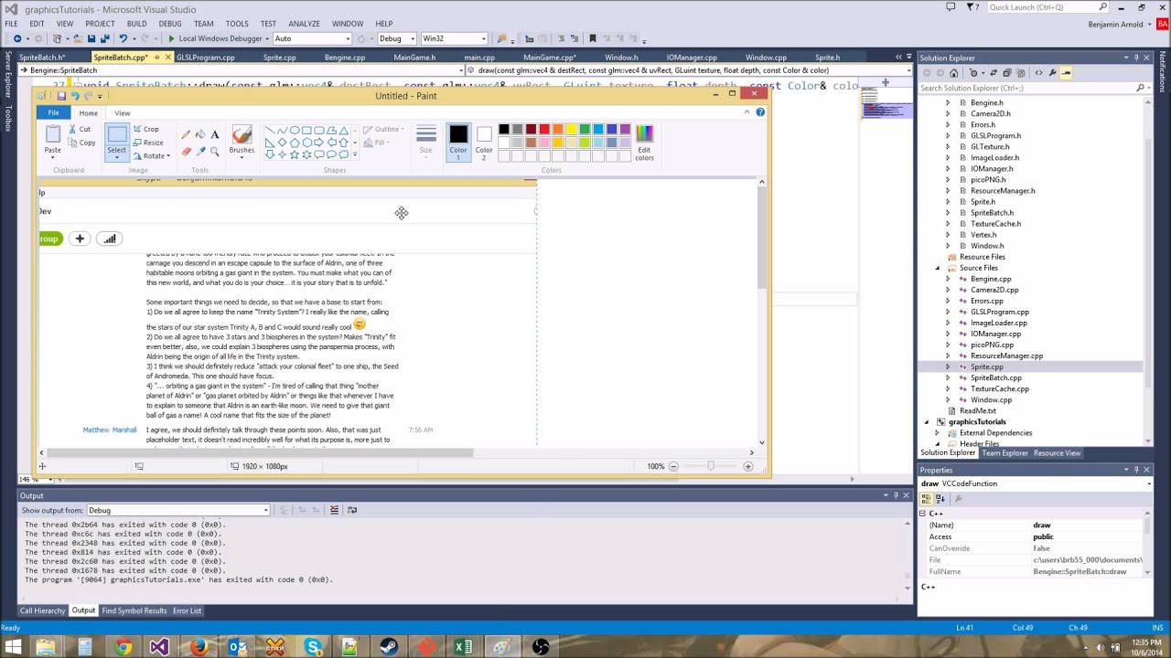Select the Color 1 box in Paint
The image size is (1171, 658).
[x=458, y=143]
